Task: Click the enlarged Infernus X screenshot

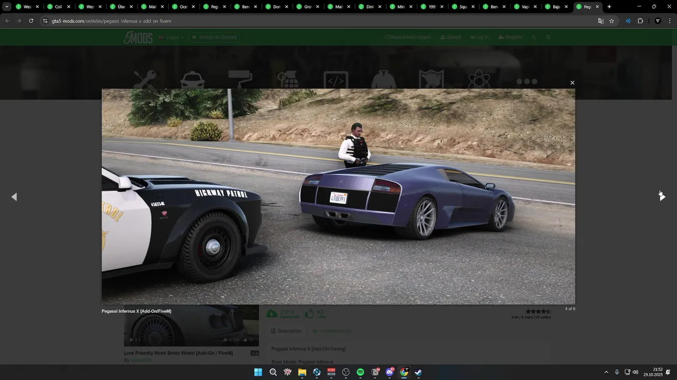Action: tap(338, 196)
